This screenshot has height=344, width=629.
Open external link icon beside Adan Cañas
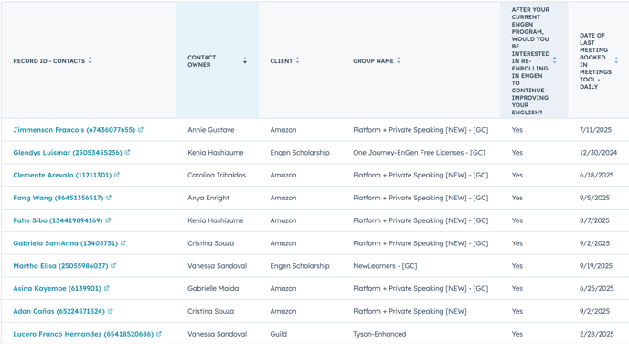111,311
